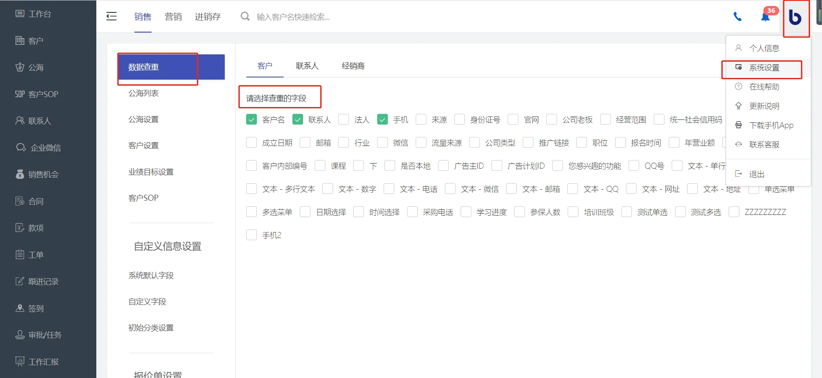Click the user avatar logo icon
This screenshot has width=822, height=378.
point(795,17)
